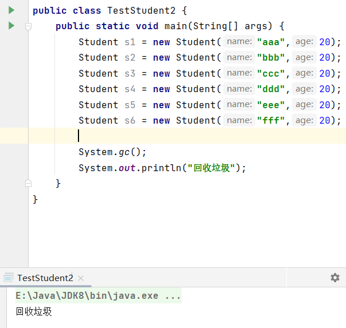
Task: Click the java.exe command line link
Action: click(98, 295)
